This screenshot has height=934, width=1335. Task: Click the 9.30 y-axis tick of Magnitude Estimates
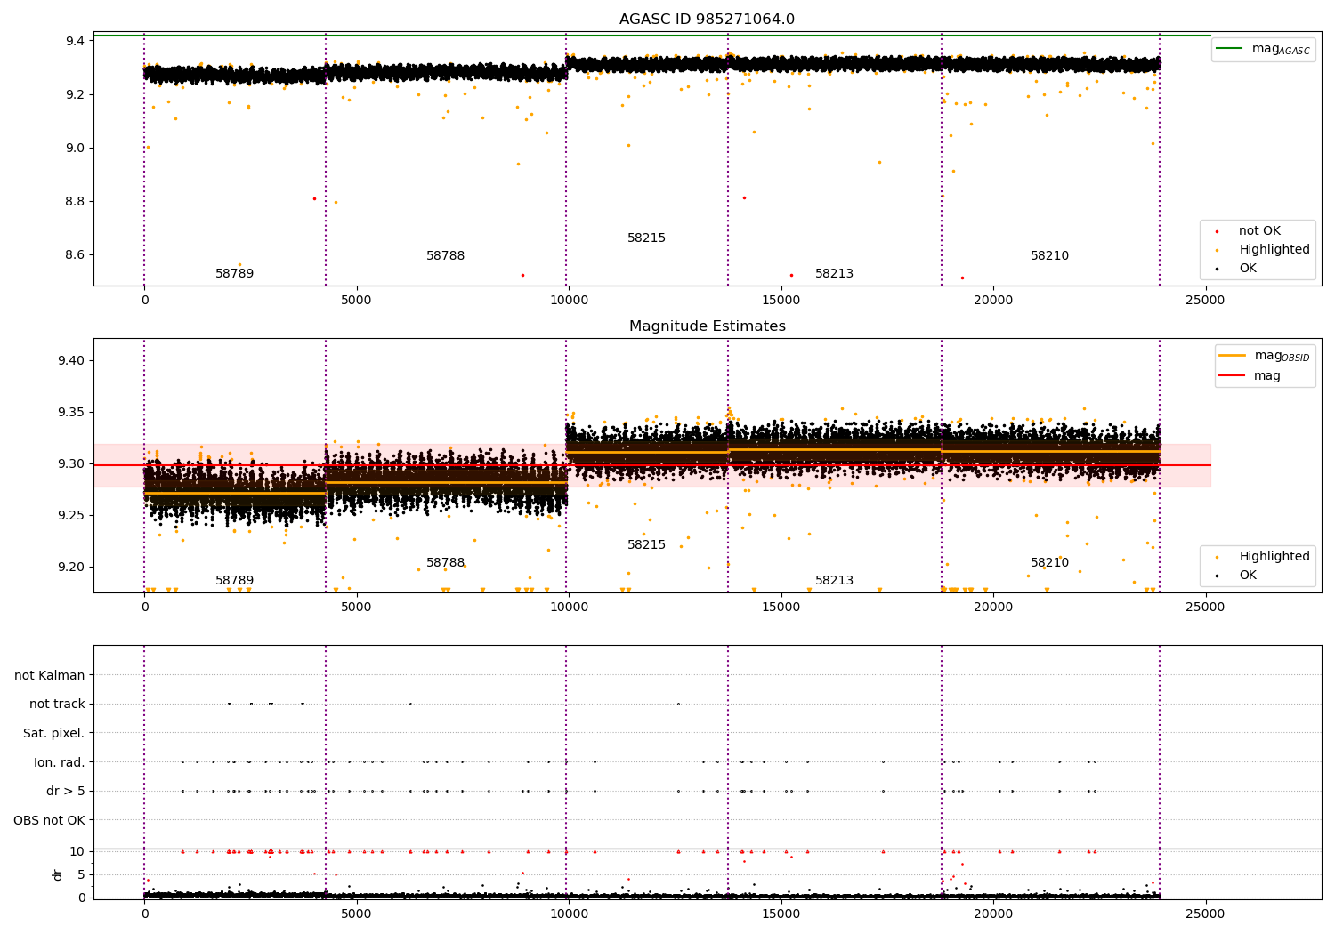[x=71, y=464]
